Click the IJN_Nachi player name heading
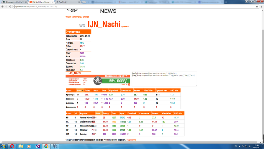The image size is (264, 149). coord(104,24)
